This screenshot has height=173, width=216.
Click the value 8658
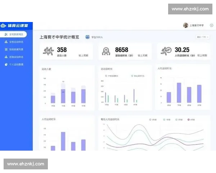point(122,50)
